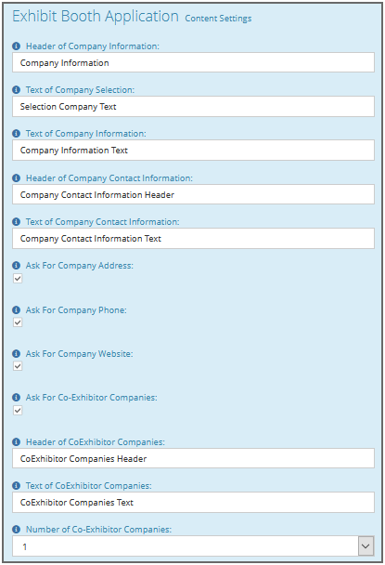385x565 pixels.
Task: Uncheck the Ask For Company Address checkbox
Action: point(18,279)
